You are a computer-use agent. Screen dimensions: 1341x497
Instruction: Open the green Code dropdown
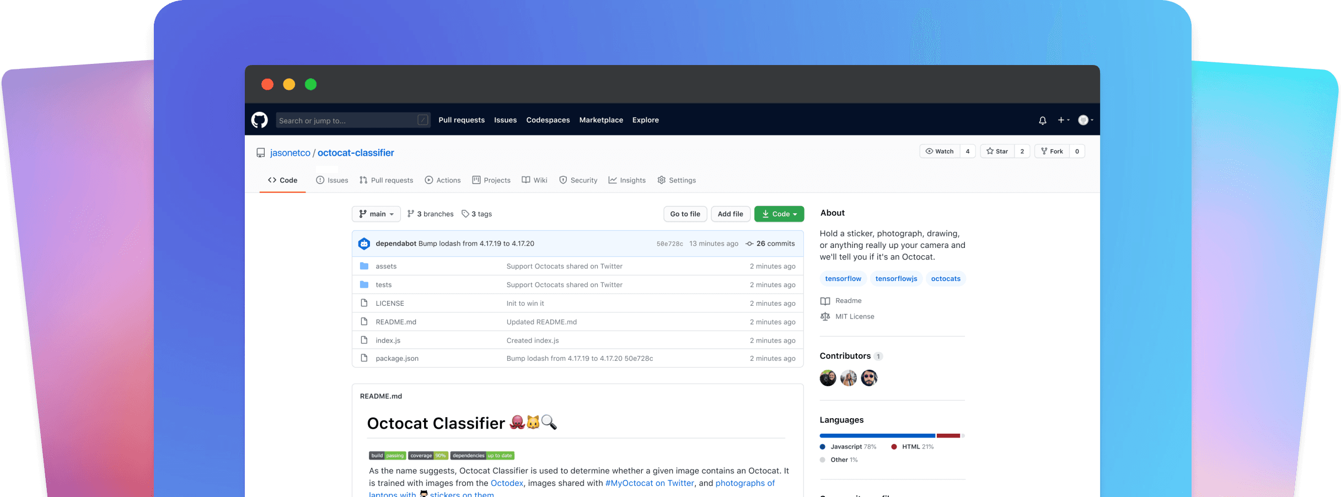[779, 214]
